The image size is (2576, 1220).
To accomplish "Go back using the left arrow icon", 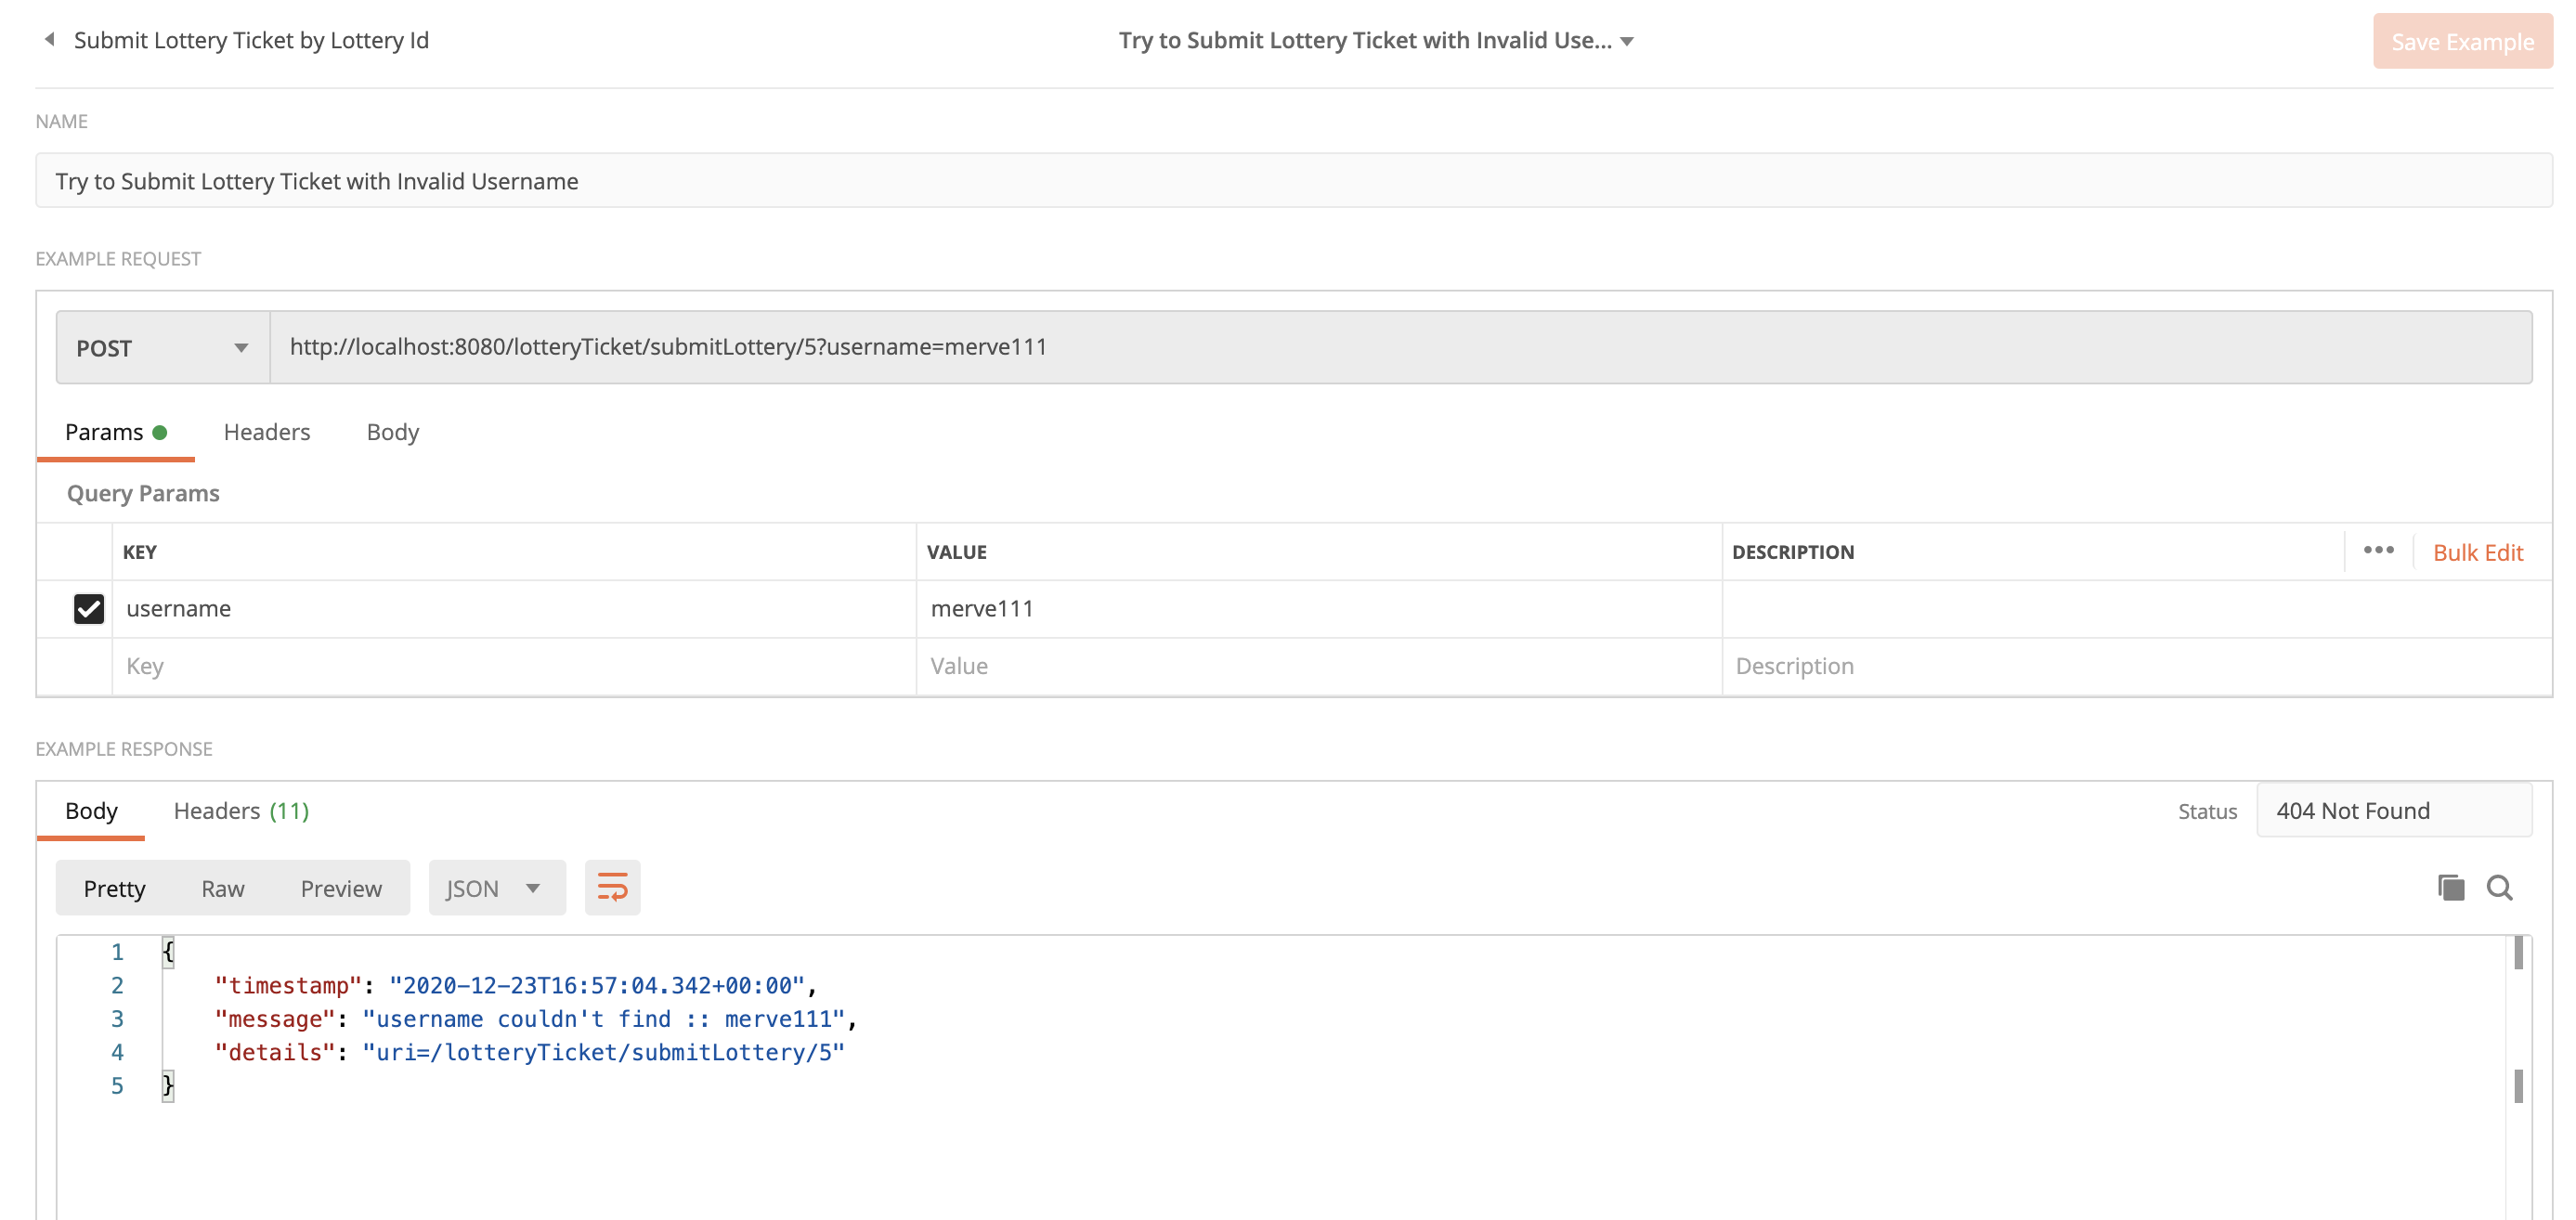I will tap(49, 40).
